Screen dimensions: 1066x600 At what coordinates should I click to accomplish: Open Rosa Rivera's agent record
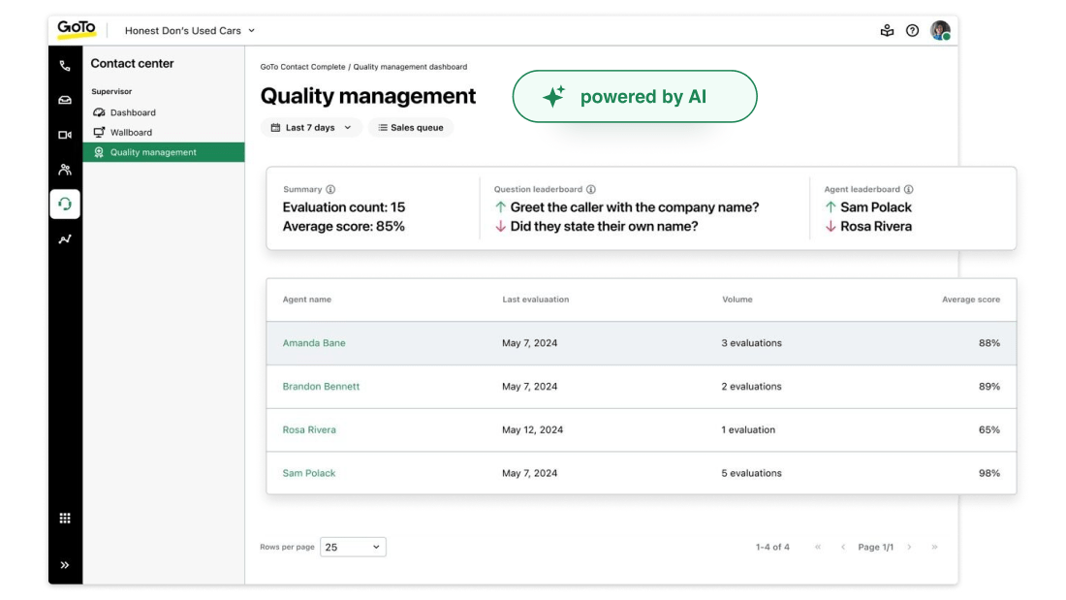click(309, 429)
